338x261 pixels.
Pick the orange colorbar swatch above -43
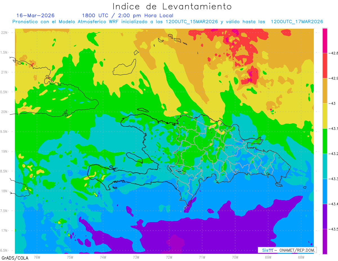coord(325,91)
